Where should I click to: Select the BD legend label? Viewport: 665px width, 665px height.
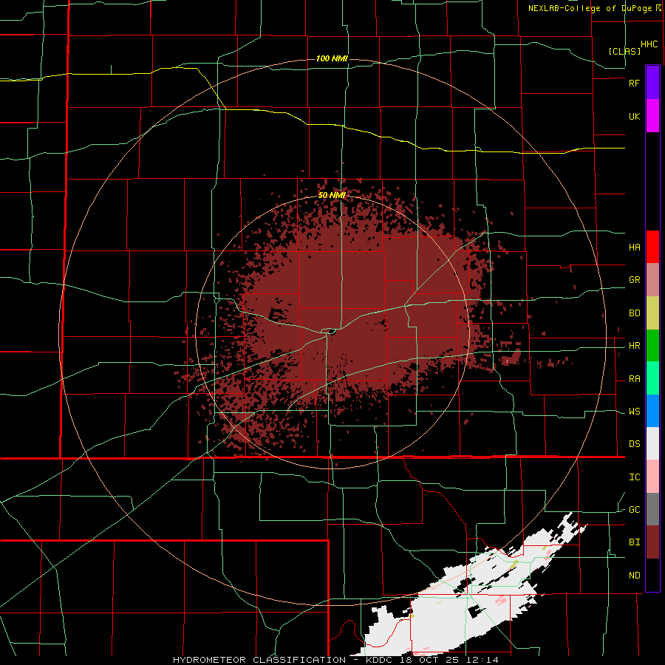634,313
